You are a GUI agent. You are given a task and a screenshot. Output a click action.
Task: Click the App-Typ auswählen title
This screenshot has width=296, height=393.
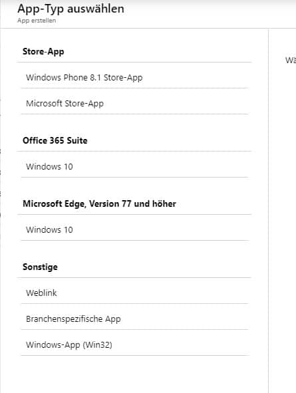[71, 9]
